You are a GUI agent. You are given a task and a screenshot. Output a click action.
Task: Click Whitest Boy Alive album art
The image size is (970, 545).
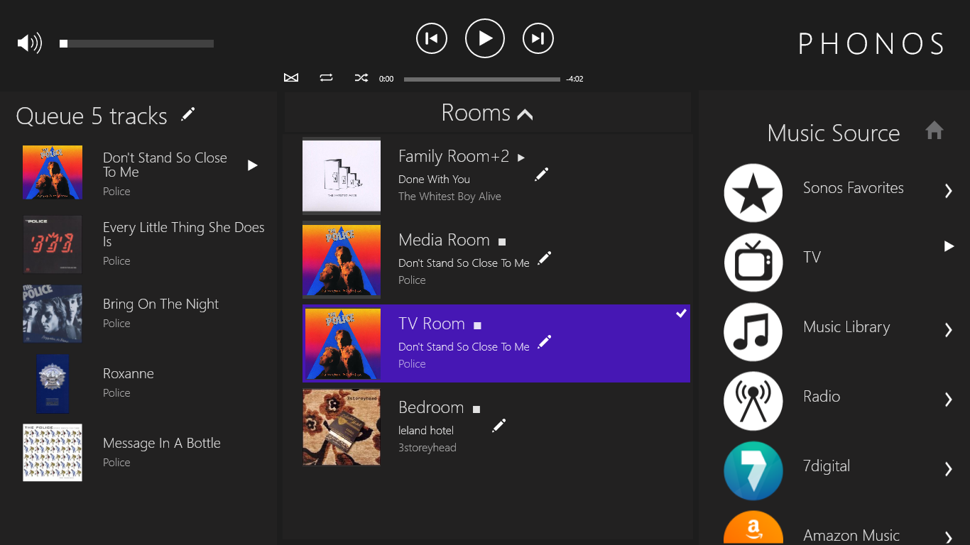(x=342, y=176)
